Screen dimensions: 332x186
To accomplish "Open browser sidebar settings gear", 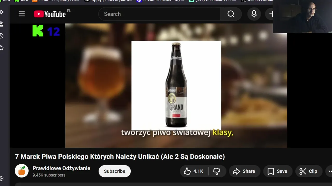I will click(2, 179).
